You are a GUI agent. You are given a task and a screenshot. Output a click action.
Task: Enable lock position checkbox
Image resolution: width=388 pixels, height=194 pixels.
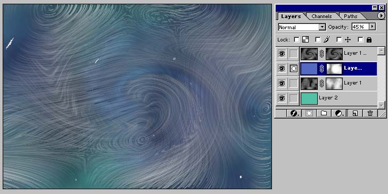pyautogui.click(x=339, y=39)
